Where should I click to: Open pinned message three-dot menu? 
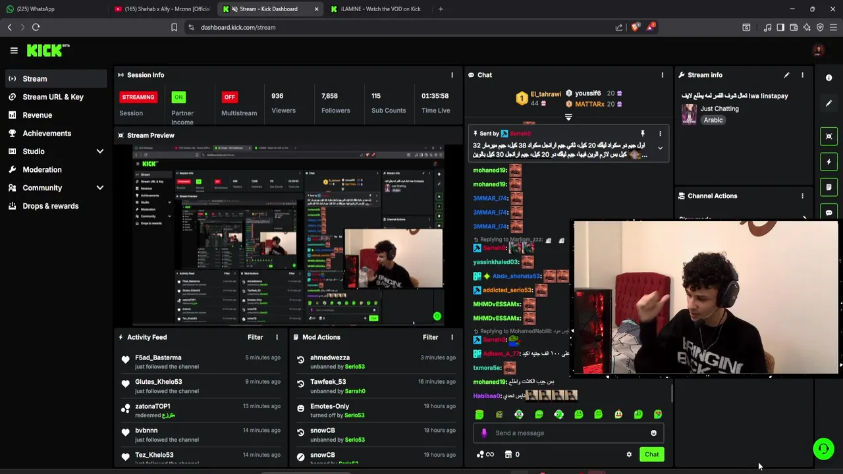click(x=660, y=134)
